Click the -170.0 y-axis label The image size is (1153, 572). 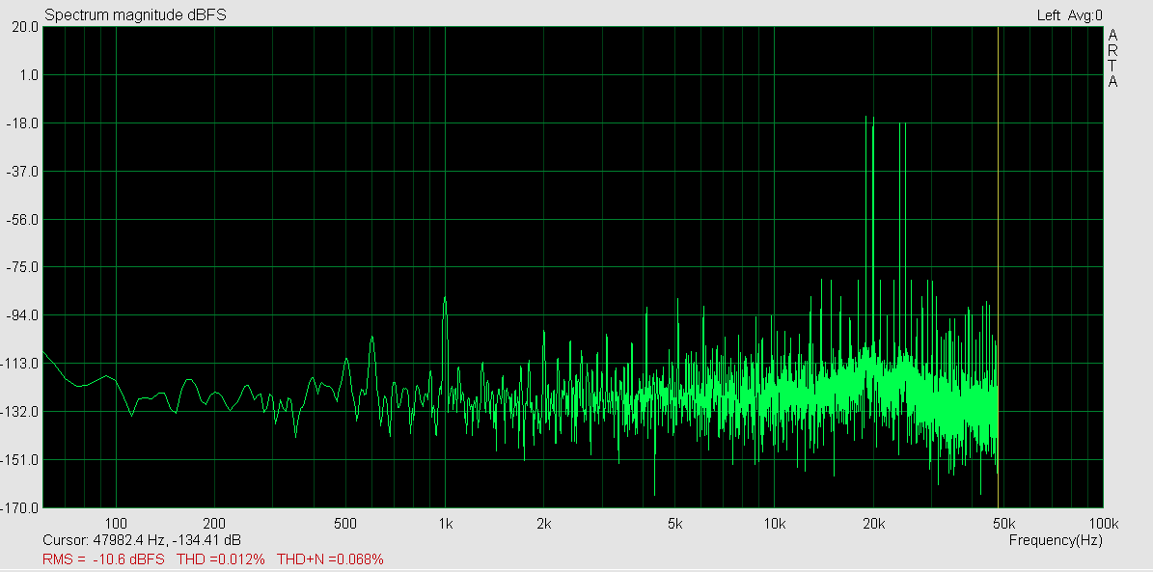20,508
